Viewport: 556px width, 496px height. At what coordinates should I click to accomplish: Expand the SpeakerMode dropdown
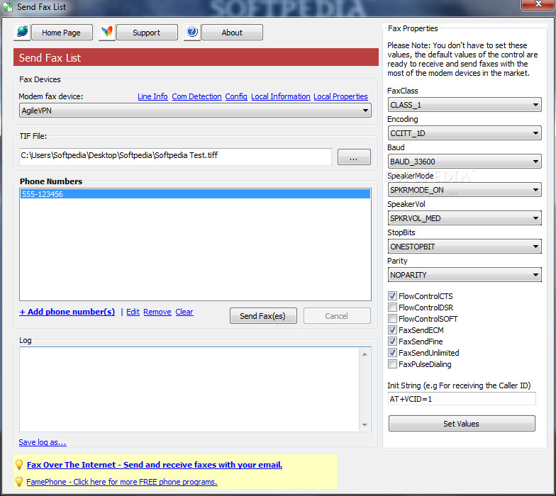(x=465, y=190)
